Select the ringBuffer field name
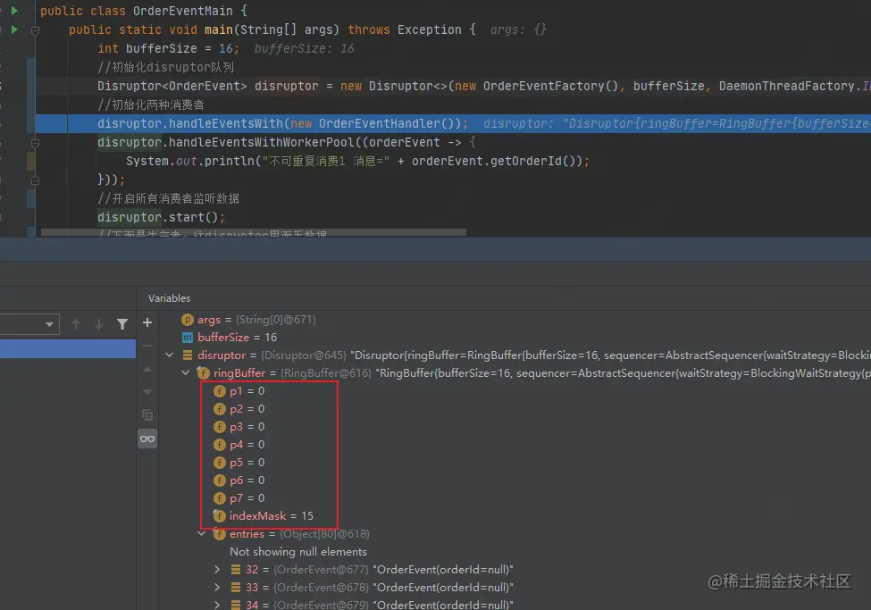The image size is (871, 610). (x=239, y=372)
